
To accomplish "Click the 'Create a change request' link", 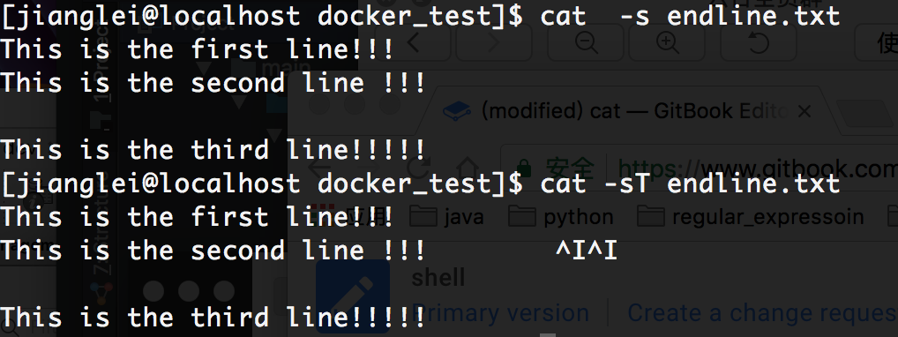I will (762, 313).
